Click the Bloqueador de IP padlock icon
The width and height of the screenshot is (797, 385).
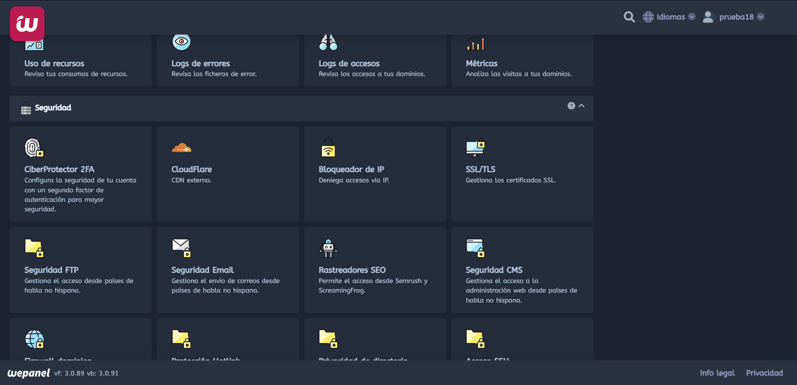click(328, 148)
